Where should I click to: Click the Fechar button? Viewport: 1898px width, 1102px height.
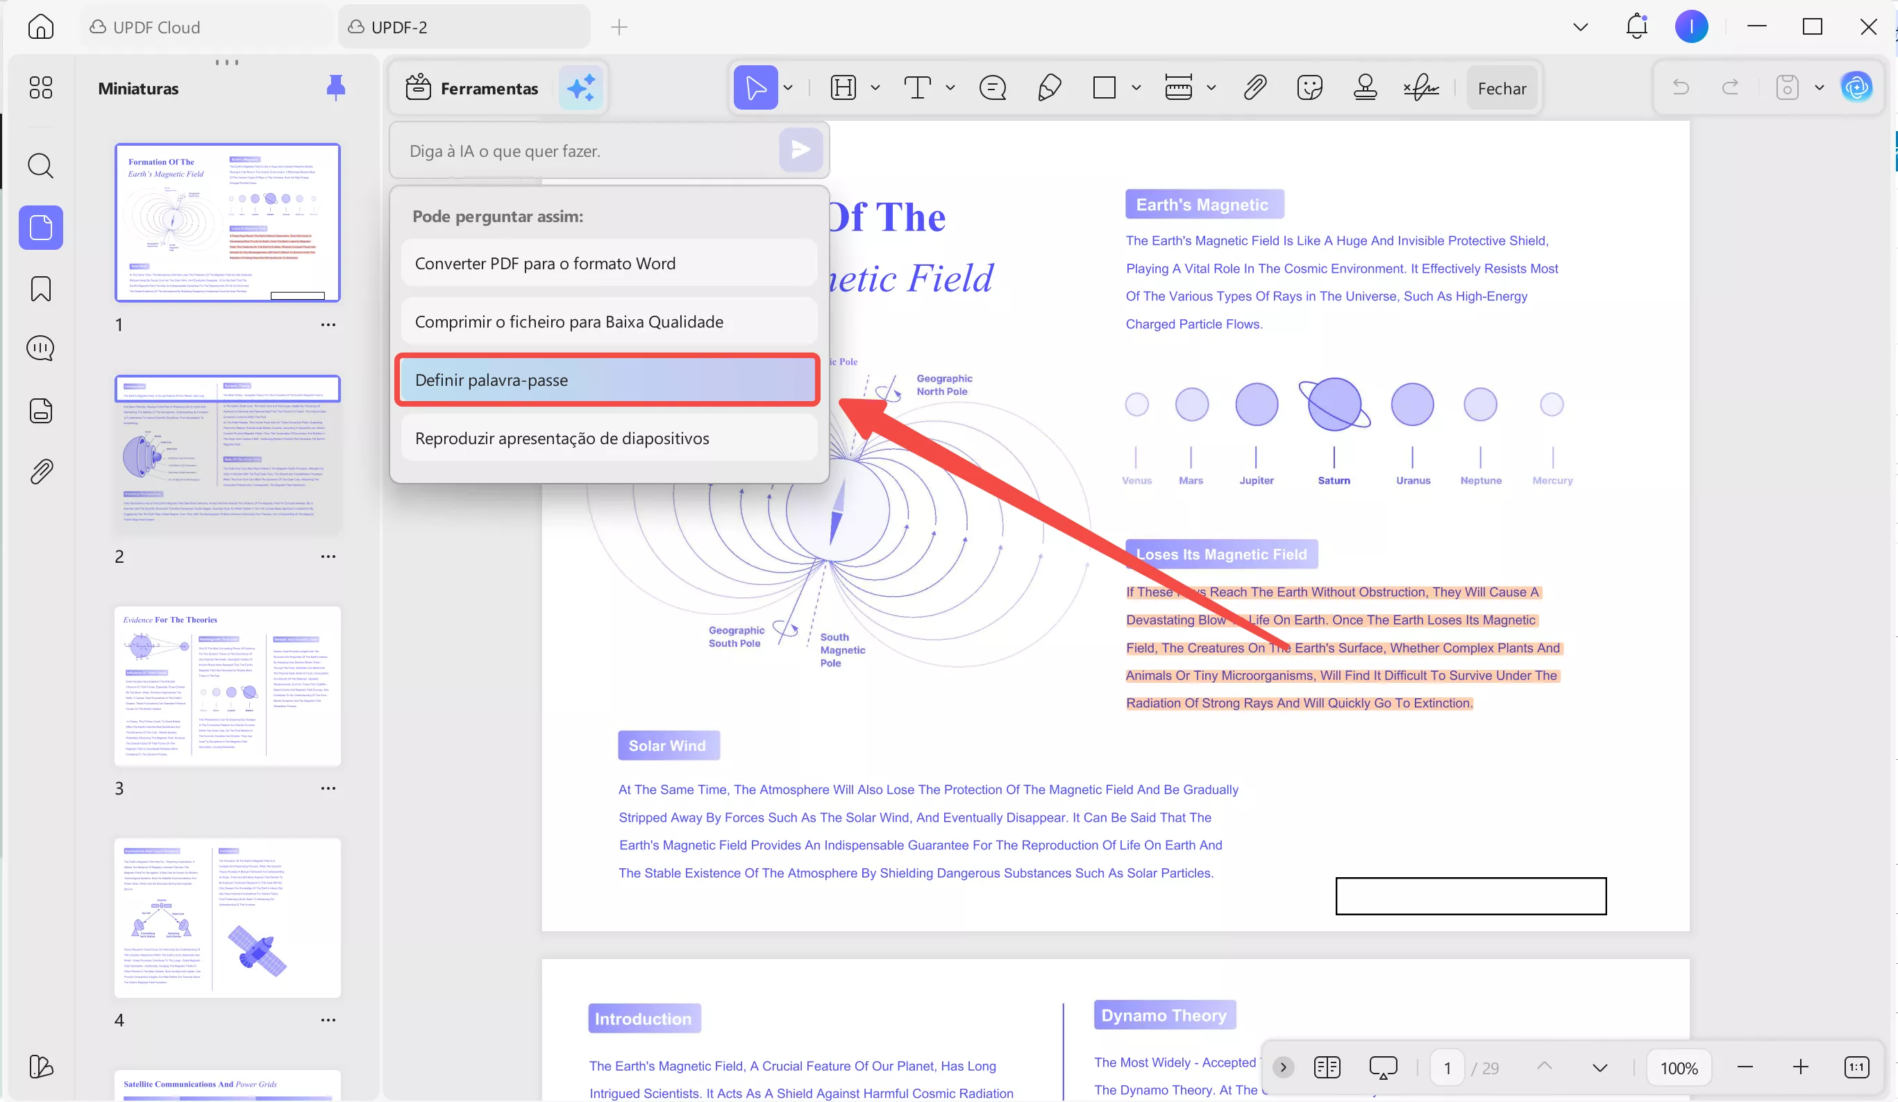click(1502, 88)
